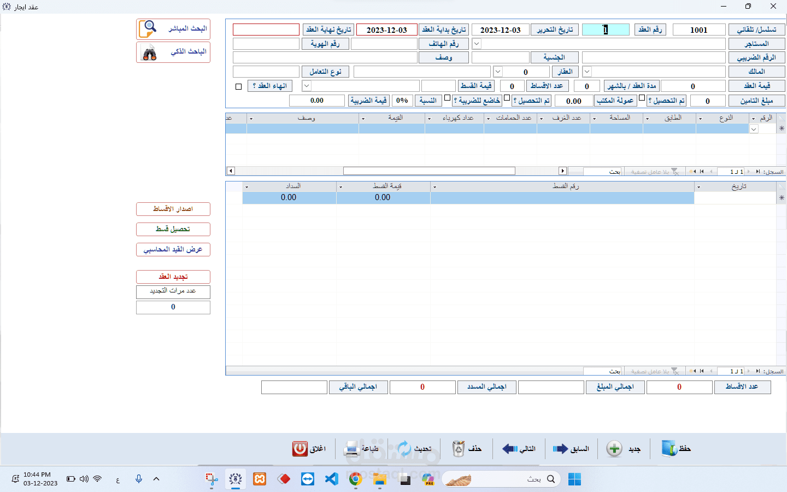Click the تاريخ نهاية العقد label button
Screen dimensions: 787x492
[328, 30]
